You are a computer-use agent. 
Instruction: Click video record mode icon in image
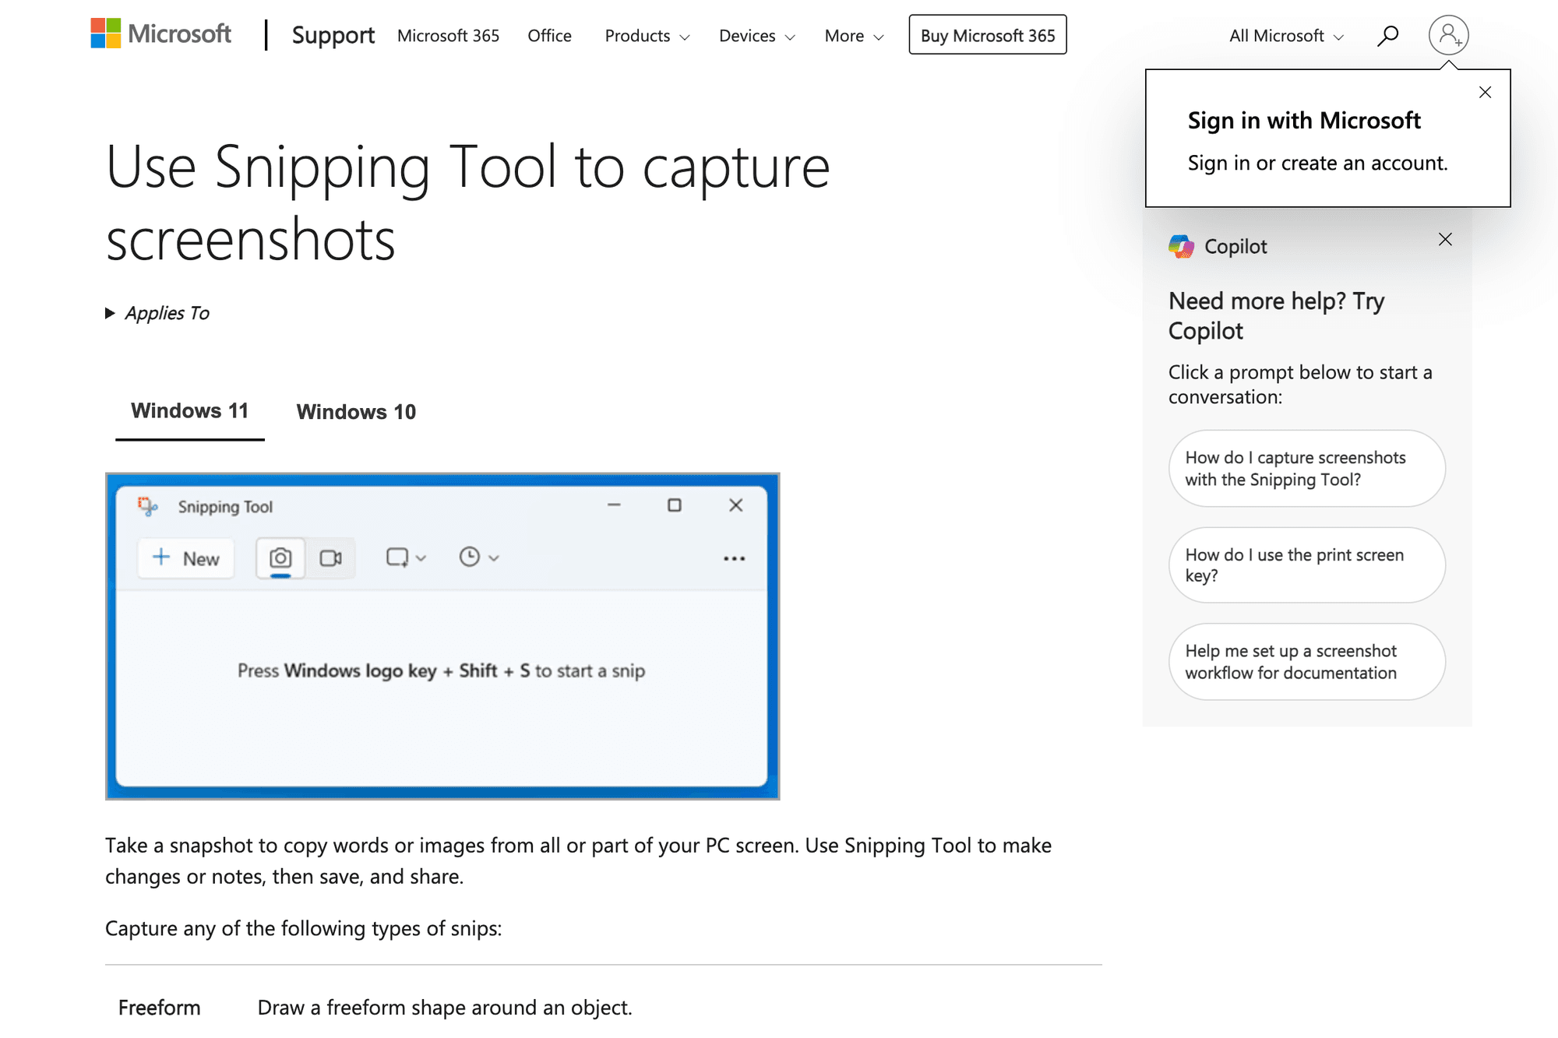[x=330, y=558]
